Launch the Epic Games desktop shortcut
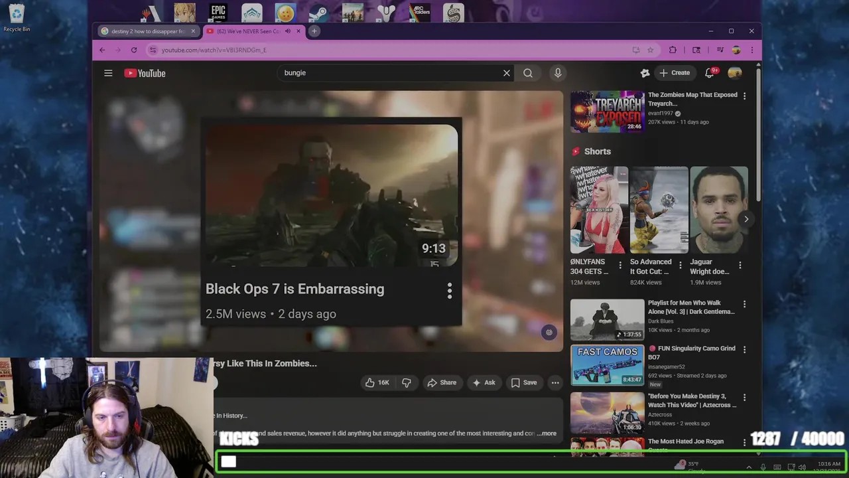 coord(218,12)
